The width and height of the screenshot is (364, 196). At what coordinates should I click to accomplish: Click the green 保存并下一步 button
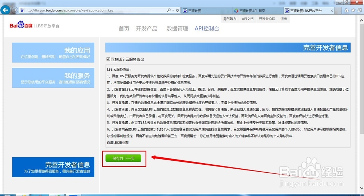(x=123, y=158)
